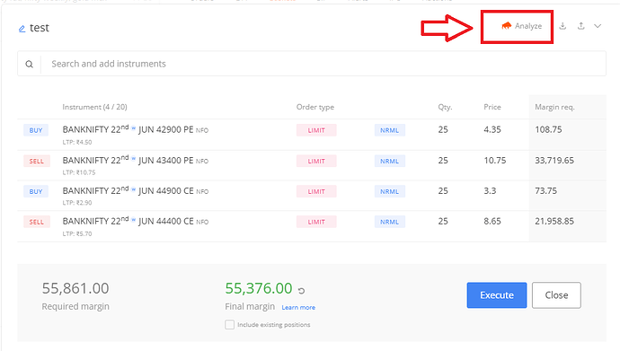
Task: Open the Learn more link
Action: (298, 307)
